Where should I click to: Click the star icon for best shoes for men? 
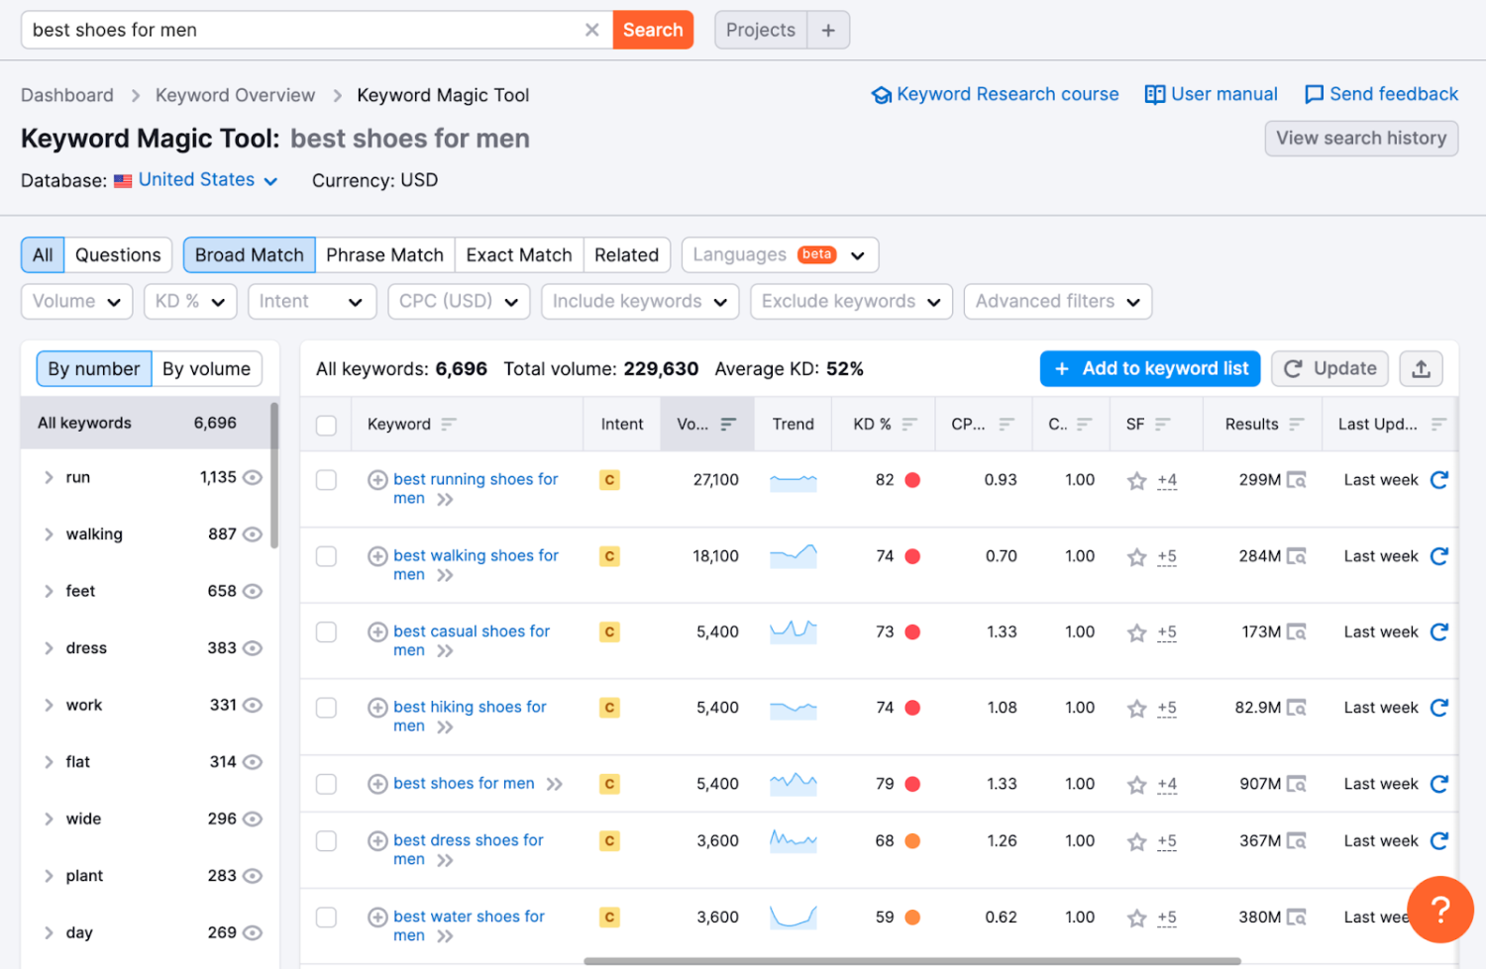[x=1136, y=784]
